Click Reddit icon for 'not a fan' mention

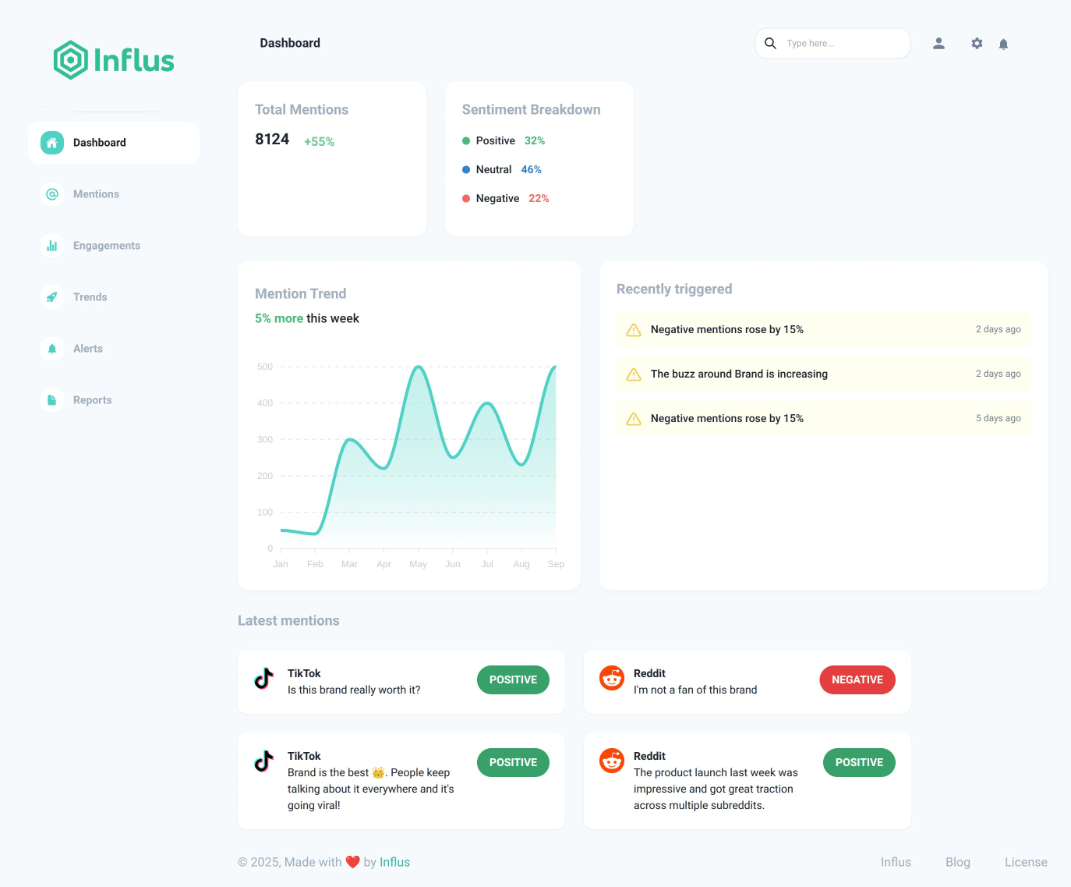pyautogui.click(x=612, y=678)
